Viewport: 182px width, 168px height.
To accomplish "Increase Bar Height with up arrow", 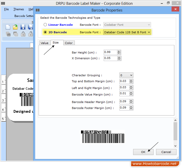I will pos(119,51).
